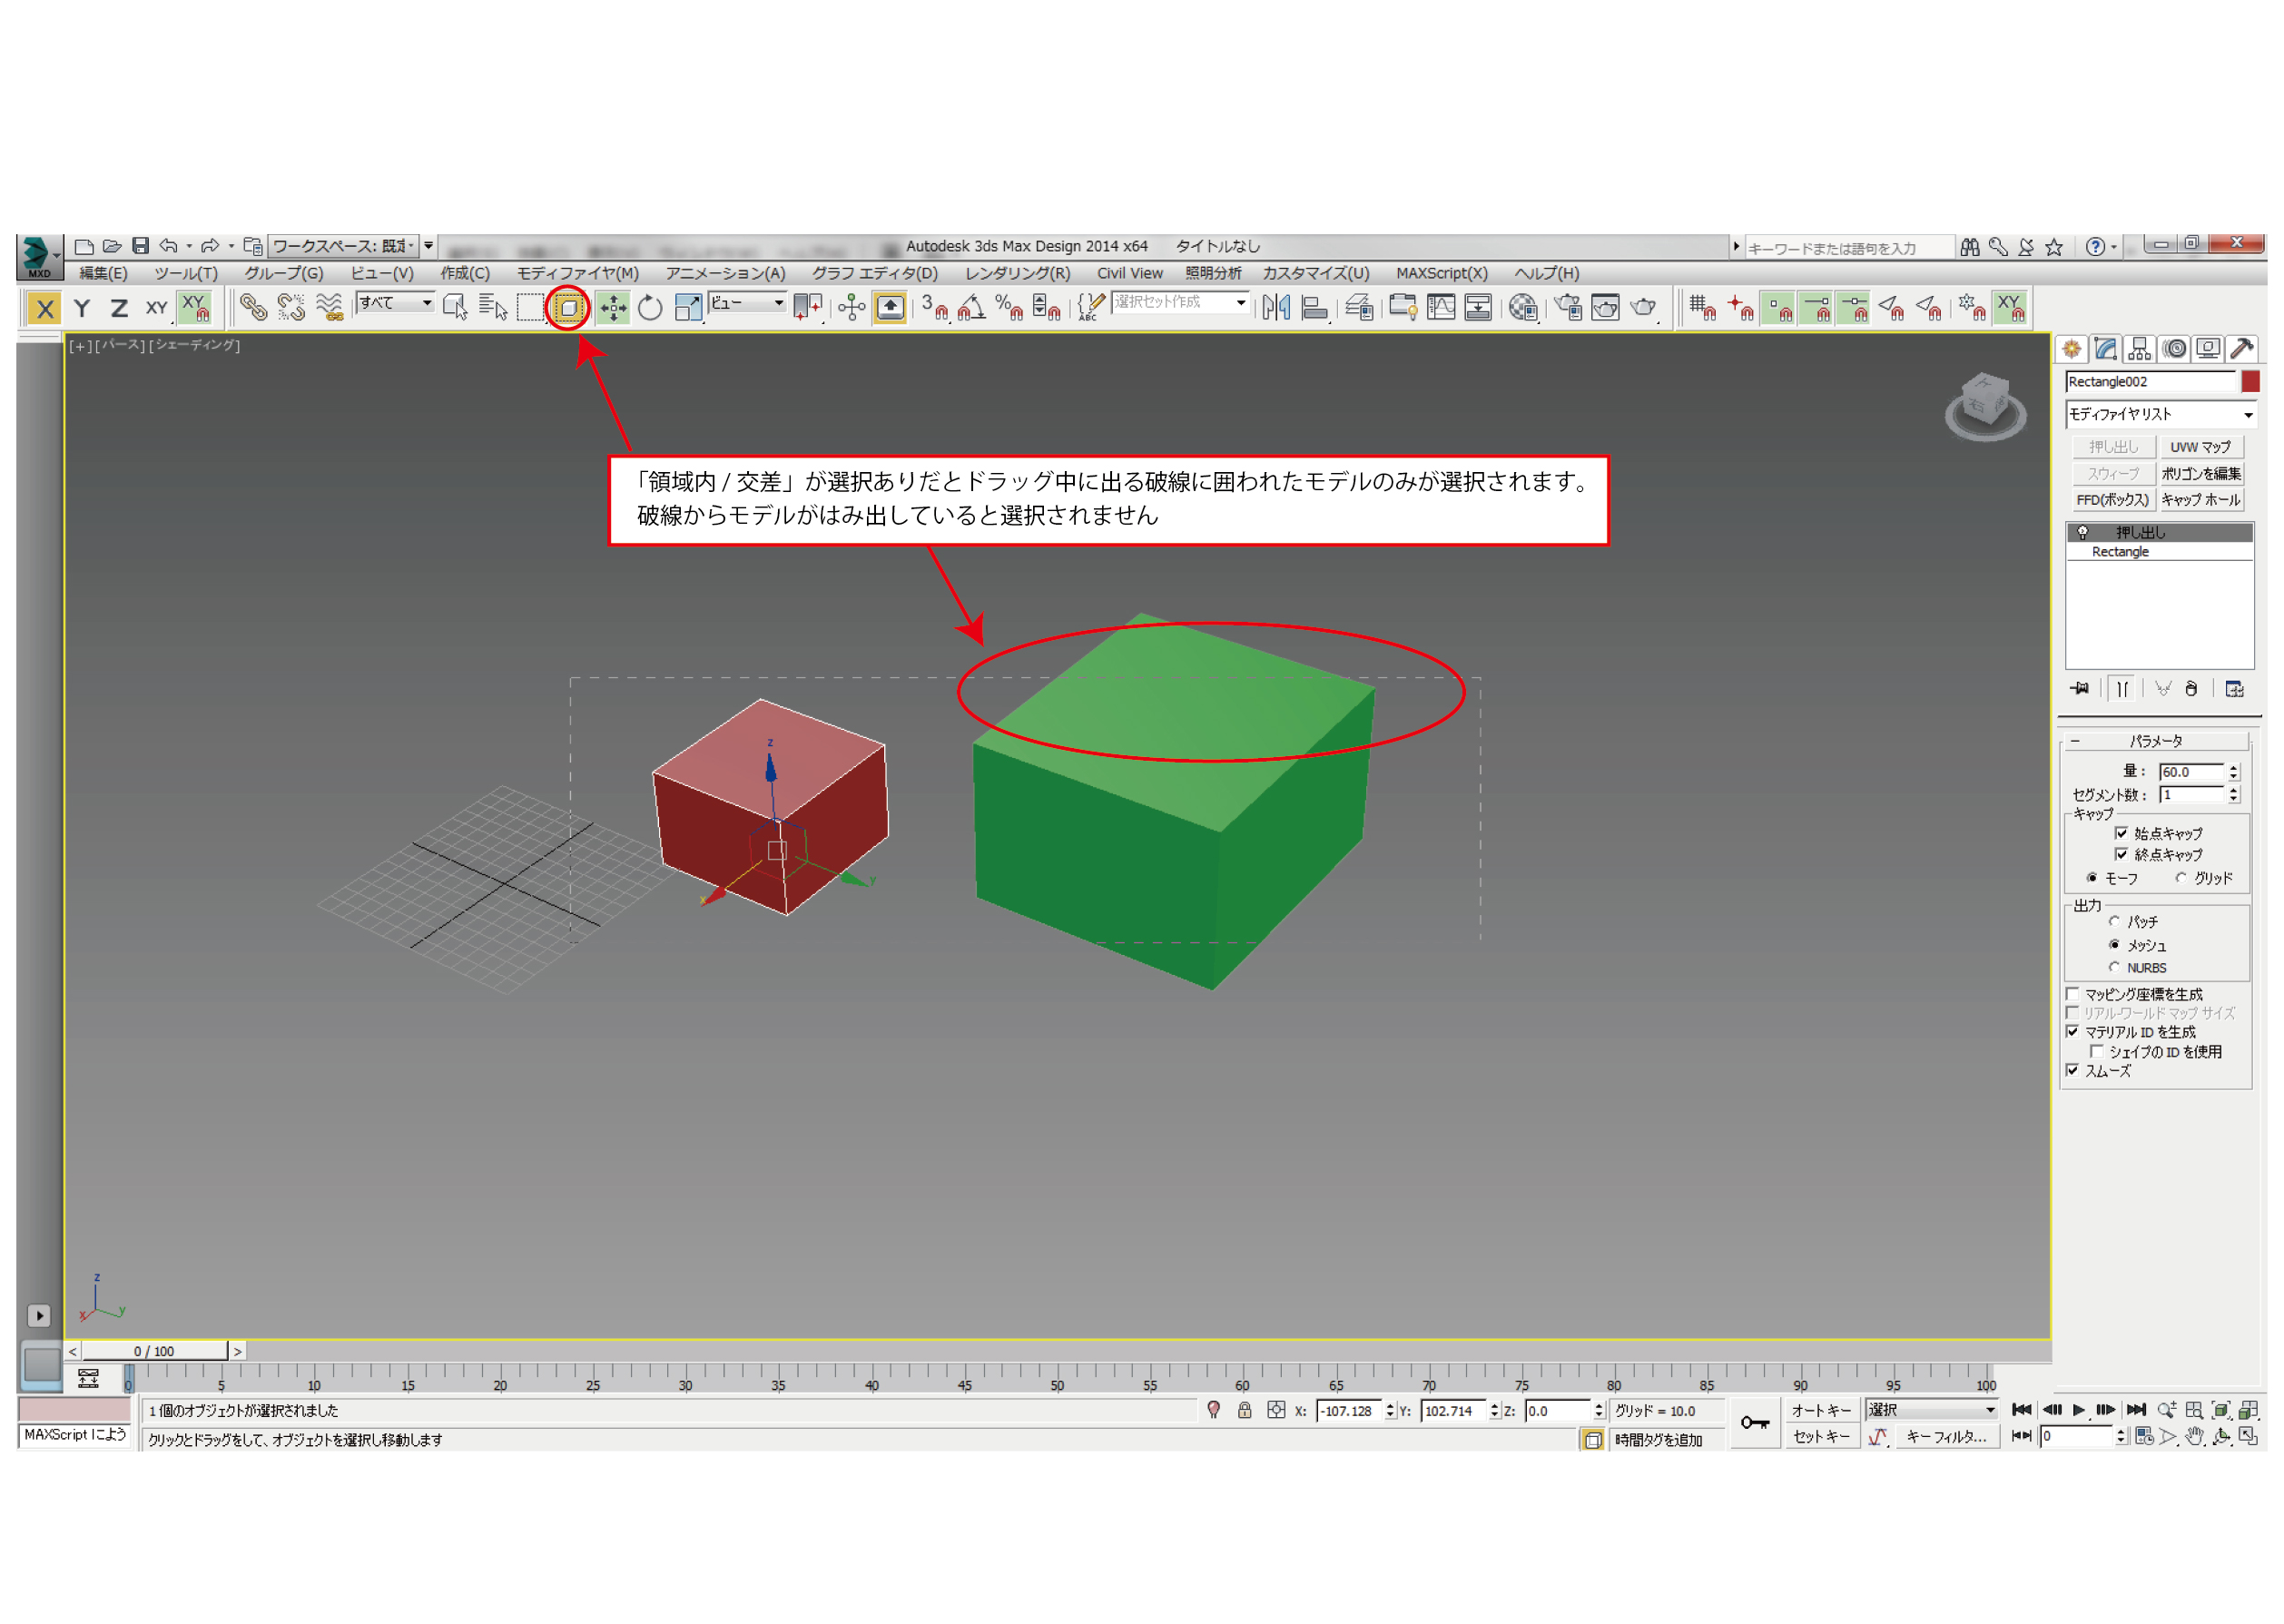Expand the 選択セット作成 dropdown
The width and height of the screenshot is (2284, 1624).
pos(1240,302)
